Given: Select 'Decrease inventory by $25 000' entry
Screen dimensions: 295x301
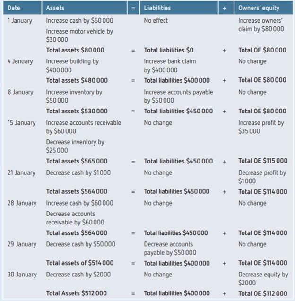Looking at the screenshot, I should (75, 146).
